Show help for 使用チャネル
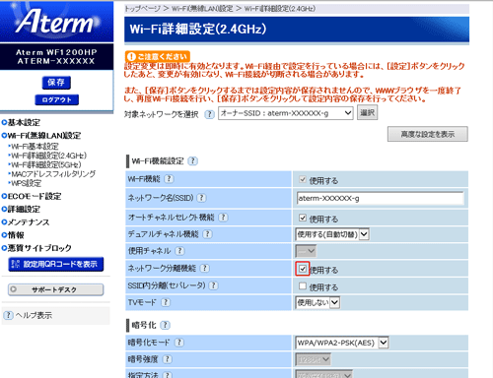The width and height of the screenshot is (493, 378). point(179,251)
